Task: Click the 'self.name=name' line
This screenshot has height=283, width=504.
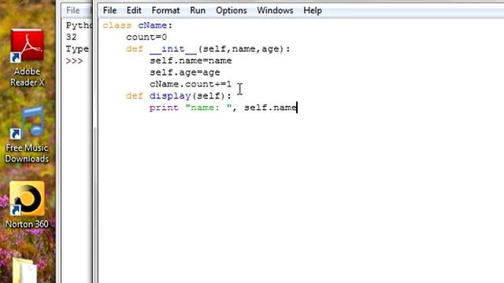Action: (x=191, y=61)
